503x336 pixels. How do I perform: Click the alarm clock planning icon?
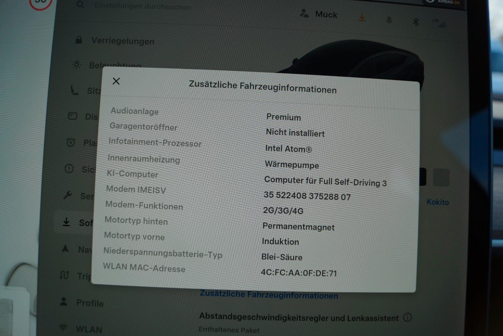point(71,142)
